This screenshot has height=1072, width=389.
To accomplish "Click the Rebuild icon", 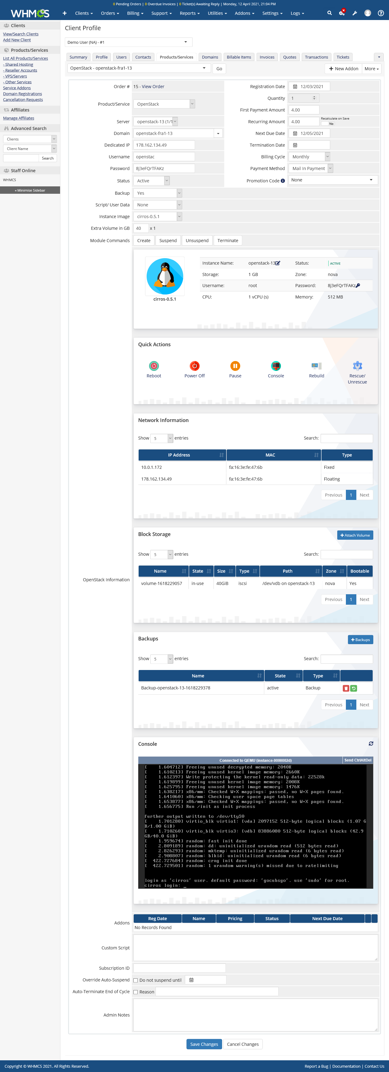I will (x=317, y=366).
